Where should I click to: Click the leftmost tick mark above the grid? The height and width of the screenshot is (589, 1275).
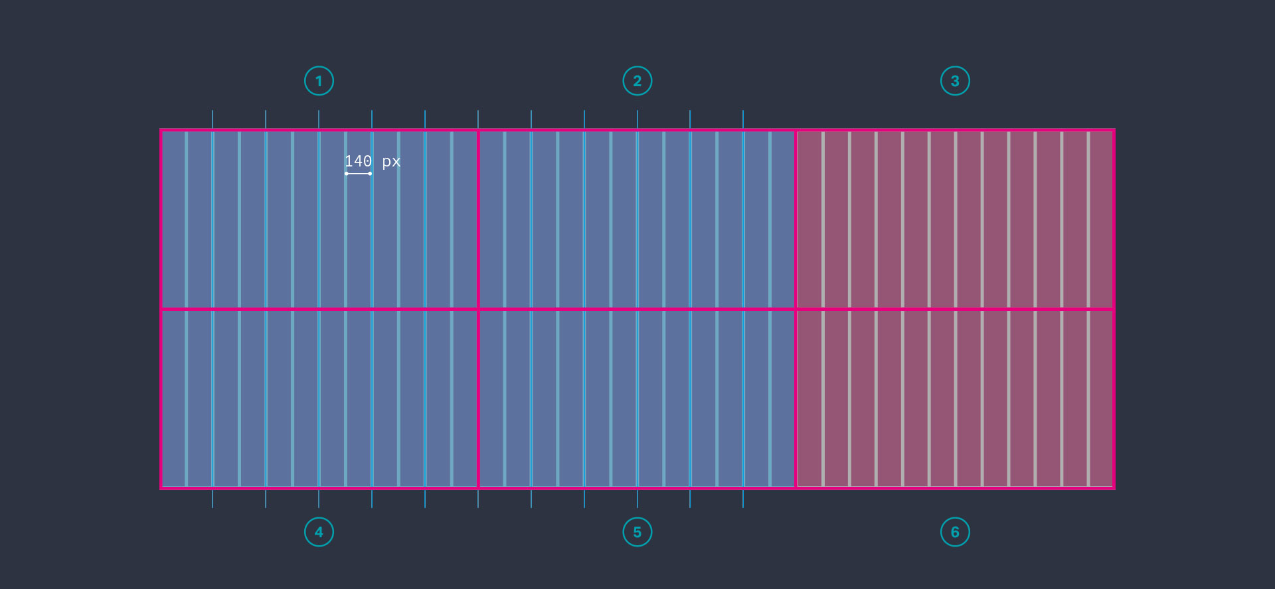point(212,119)
